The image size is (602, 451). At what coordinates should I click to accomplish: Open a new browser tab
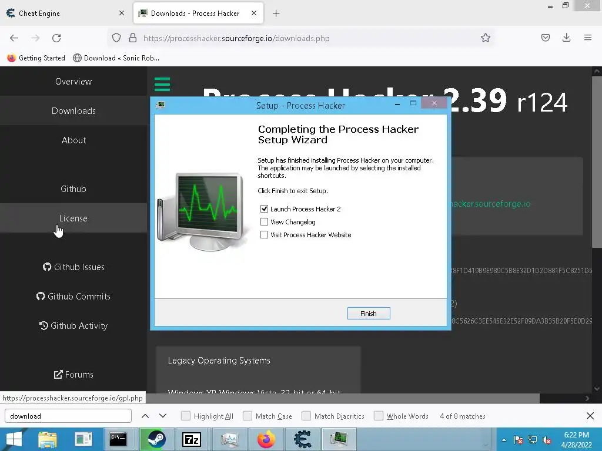click(276, 14)
